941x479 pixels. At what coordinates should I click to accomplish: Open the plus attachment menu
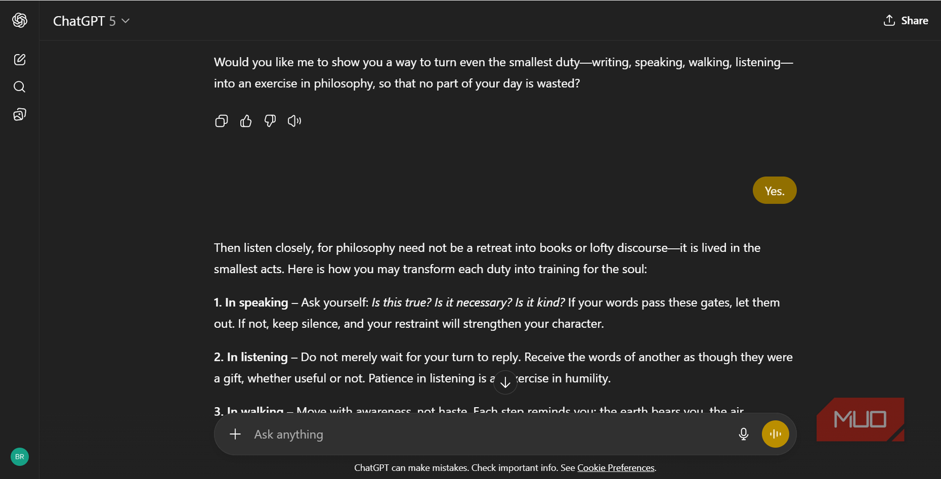[x=235, y=434]
